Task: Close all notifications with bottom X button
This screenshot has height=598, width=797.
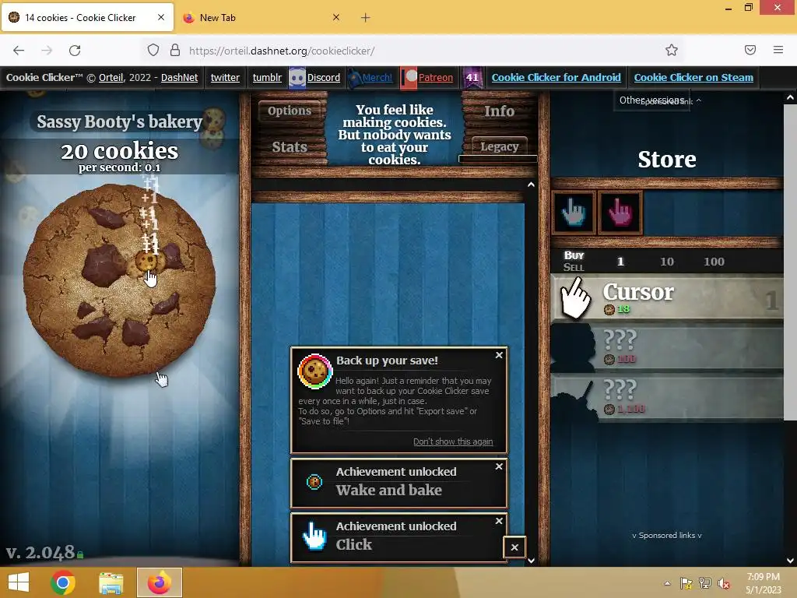Action: point(514,547)
